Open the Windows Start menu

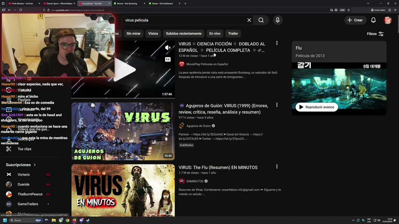[x=5, y=220]
